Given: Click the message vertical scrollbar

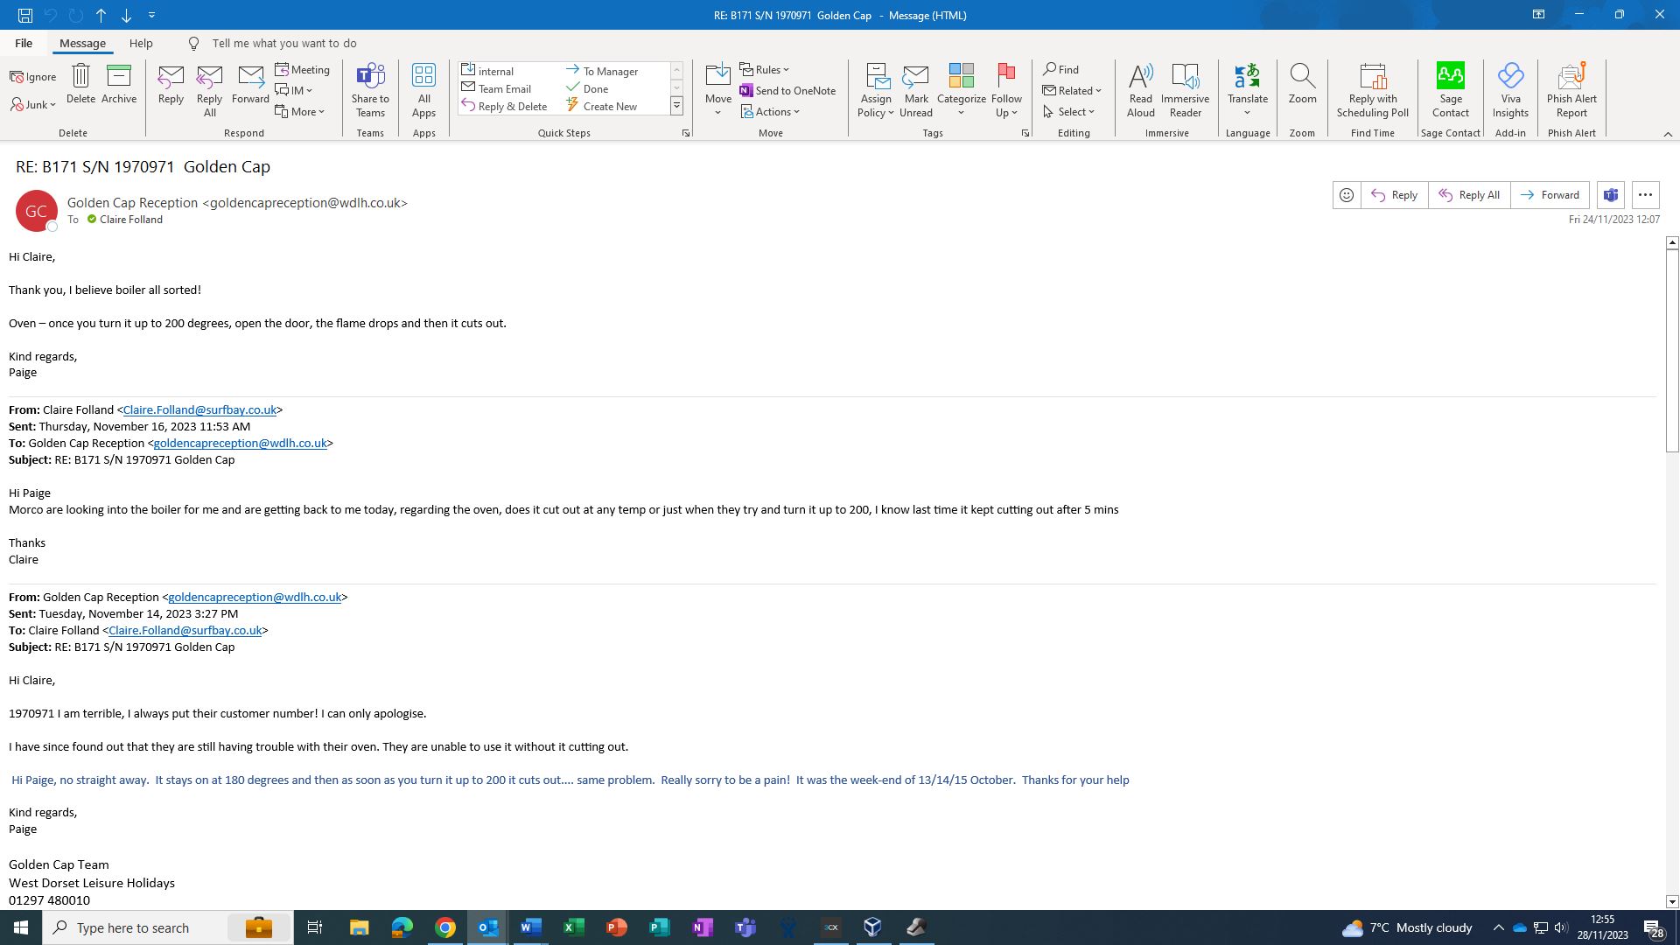Looking at the screenshot, I should pyautogui.click(x=1672, y=350).
